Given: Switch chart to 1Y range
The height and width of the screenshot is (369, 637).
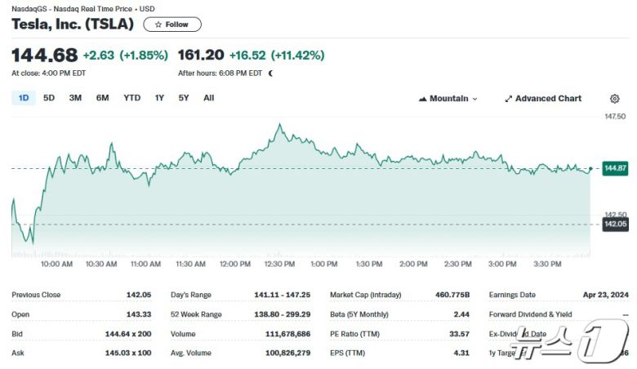Looking at the screenshot, I should tap(159, 98).
